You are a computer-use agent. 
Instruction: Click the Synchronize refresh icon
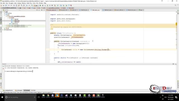coord(6,6)
